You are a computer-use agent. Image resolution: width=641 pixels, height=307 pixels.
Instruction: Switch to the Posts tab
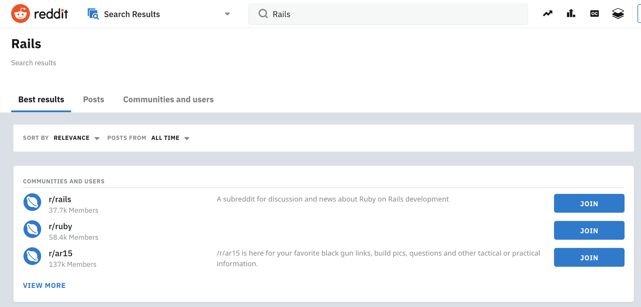pos(94,100)
